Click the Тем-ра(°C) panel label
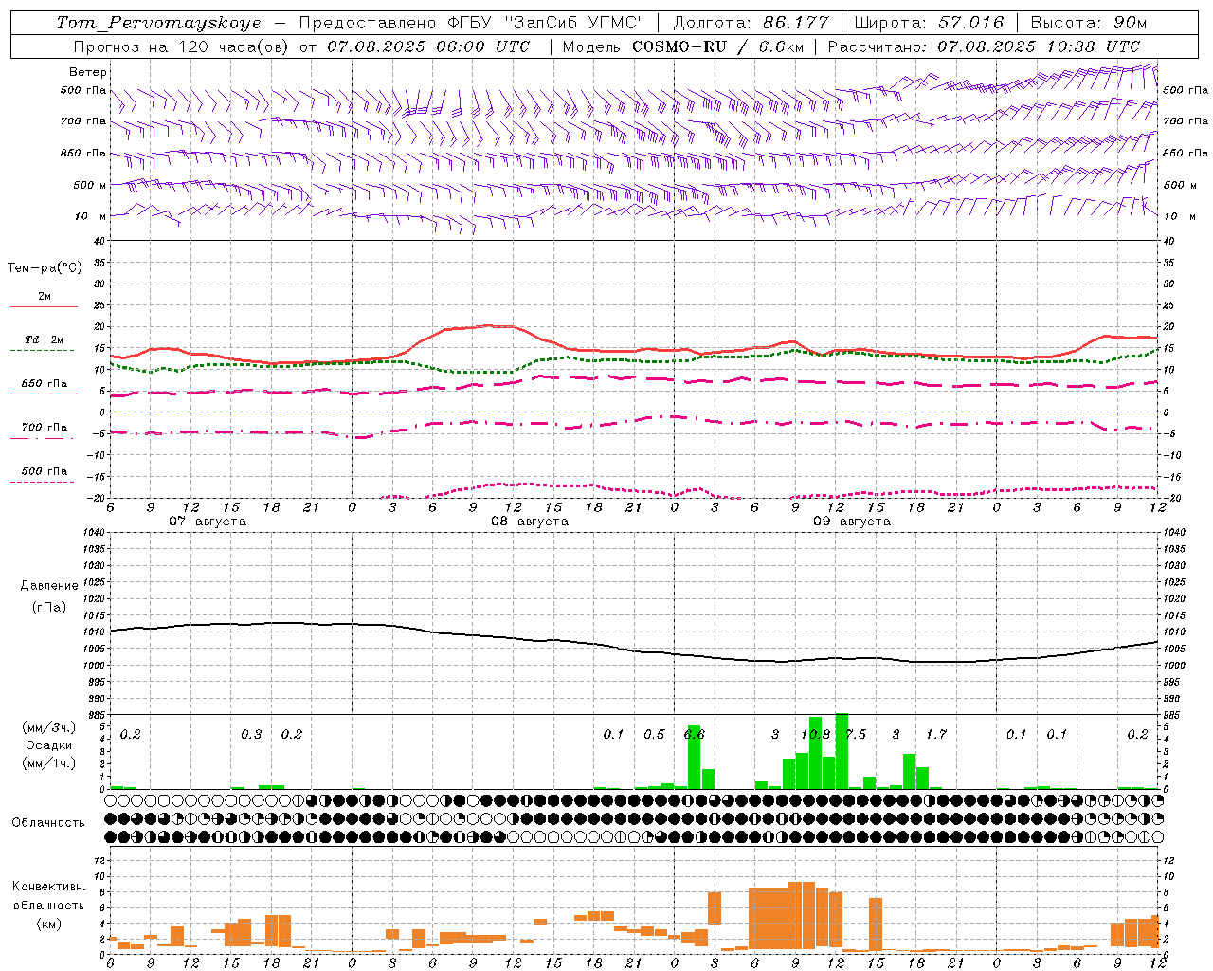The height and width of the screenshot is (971, 1213). coord(45,268)
